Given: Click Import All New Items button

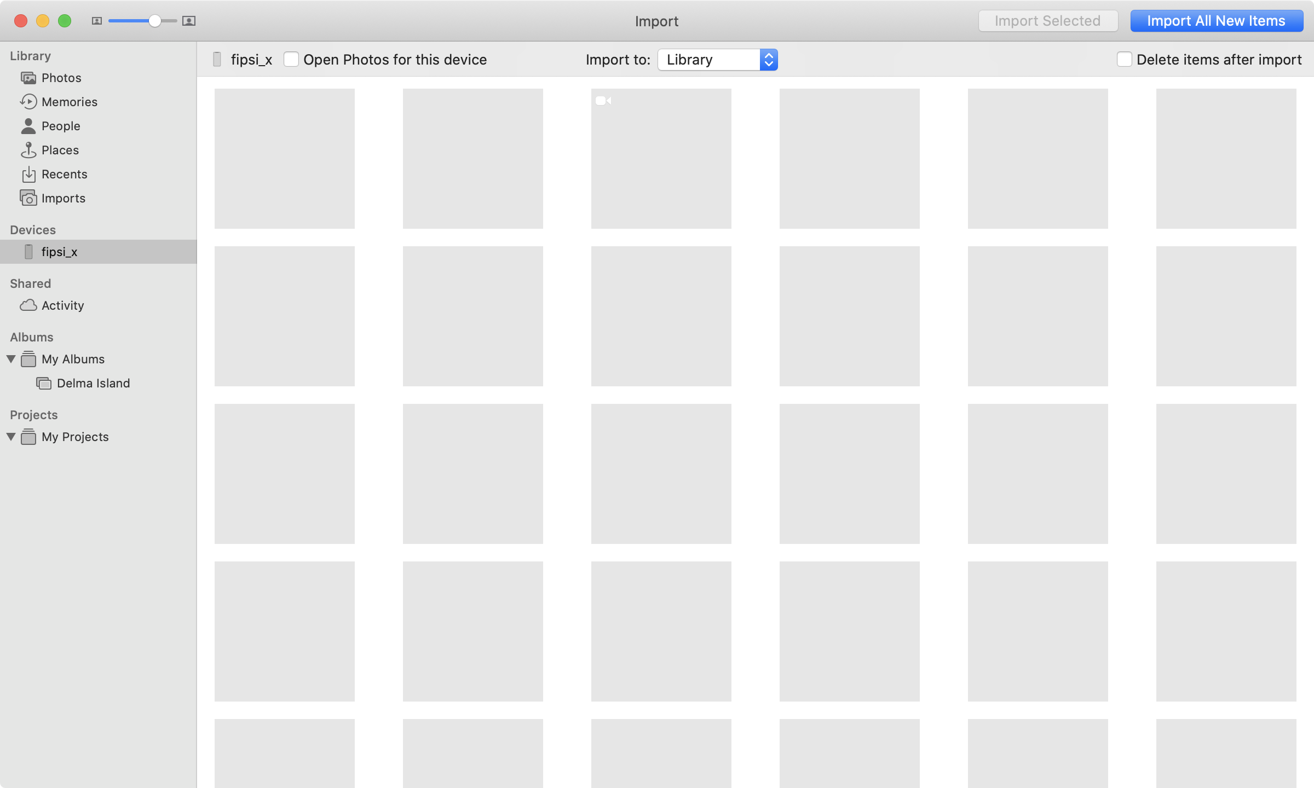Looking at the screenshot, I should click(1216, 21).
